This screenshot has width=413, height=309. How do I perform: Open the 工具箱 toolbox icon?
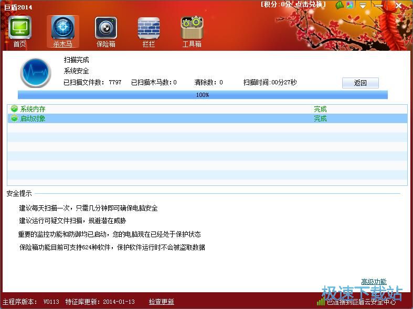[192, 30]
